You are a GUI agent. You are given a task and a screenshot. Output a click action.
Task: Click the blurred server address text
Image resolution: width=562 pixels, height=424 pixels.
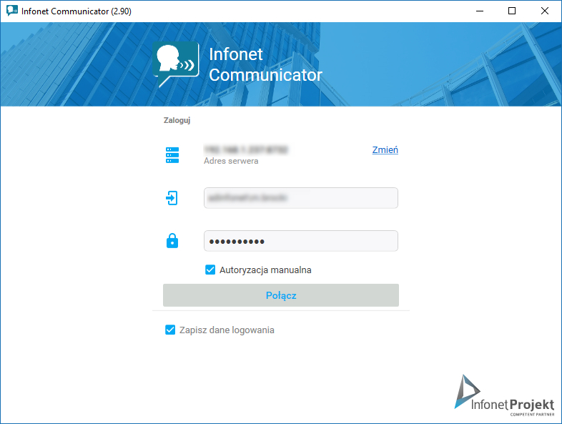245,149
